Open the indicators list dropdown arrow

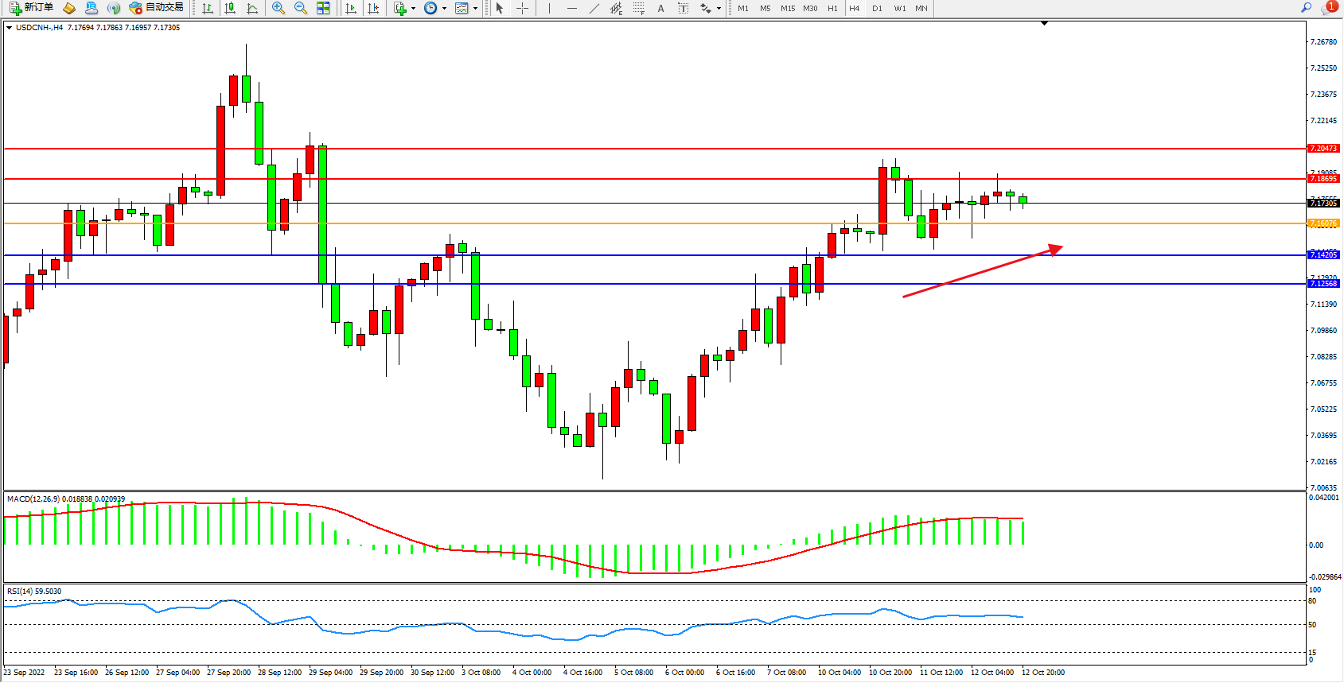[413, 9]
